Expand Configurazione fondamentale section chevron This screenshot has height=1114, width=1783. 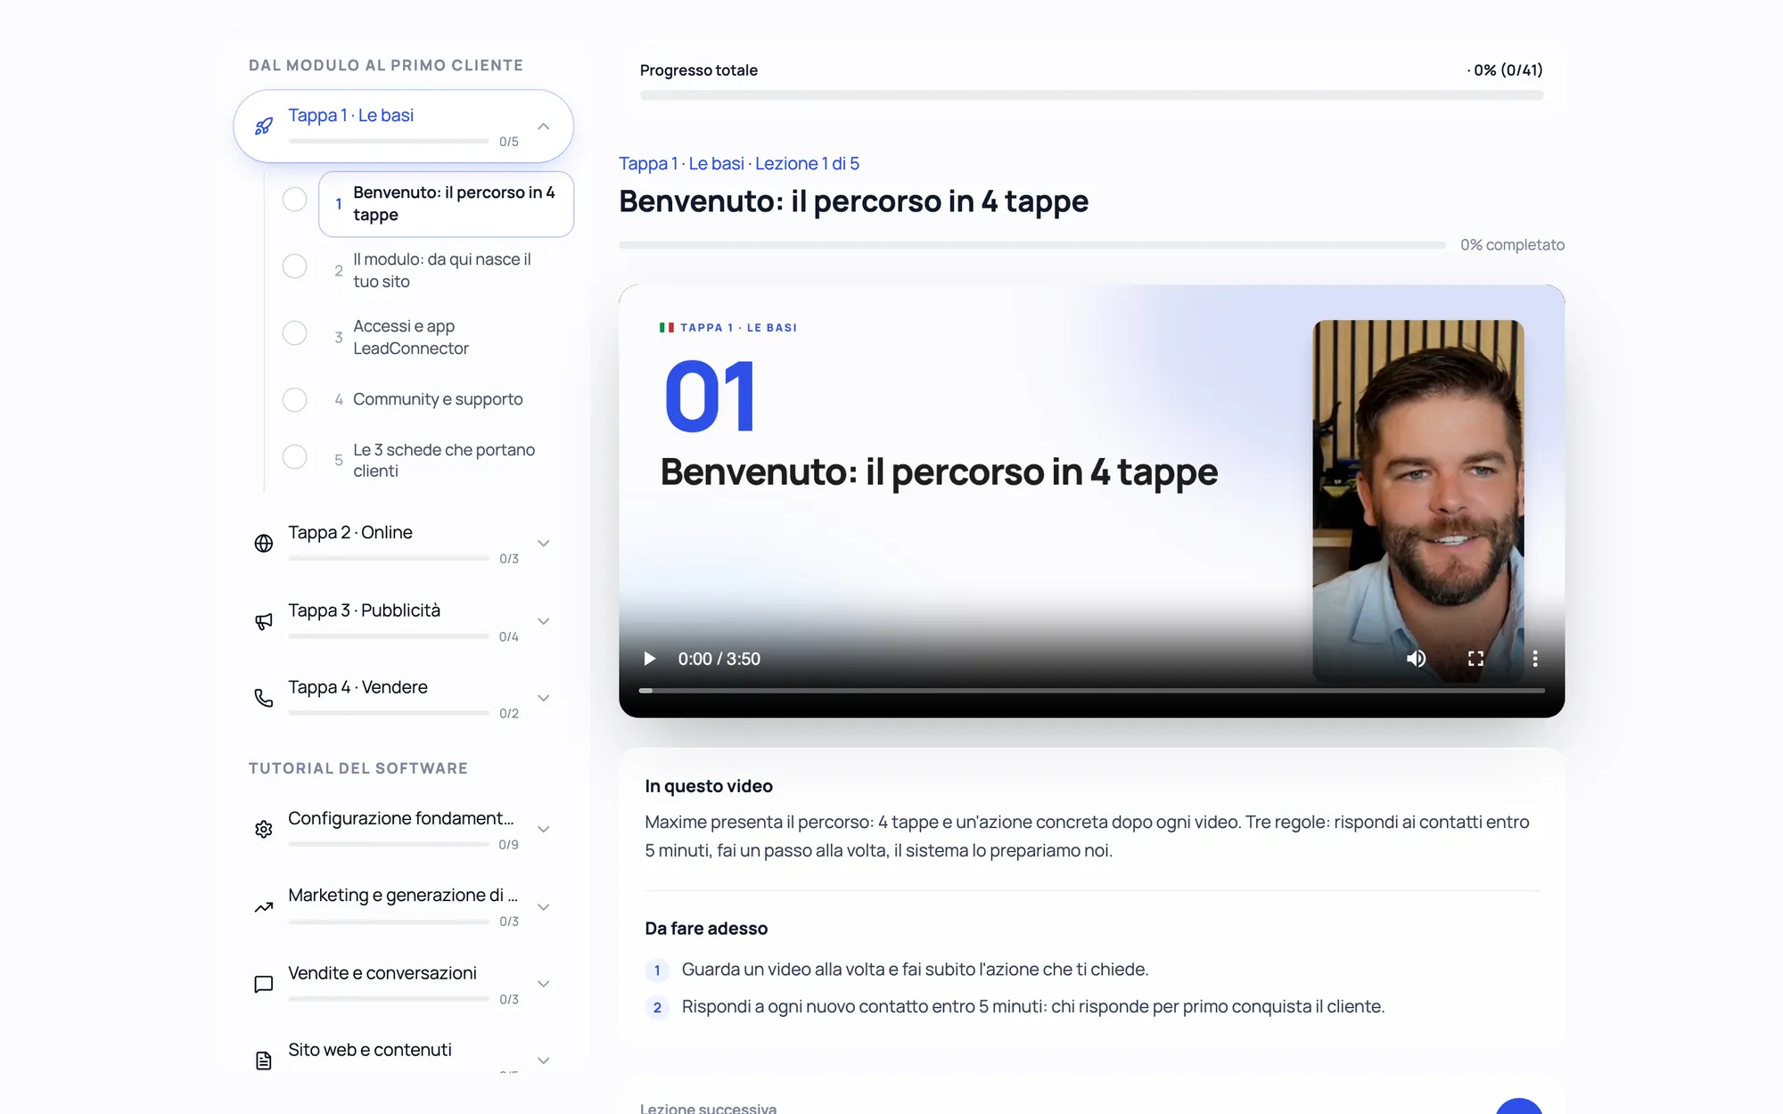(544, 830)
